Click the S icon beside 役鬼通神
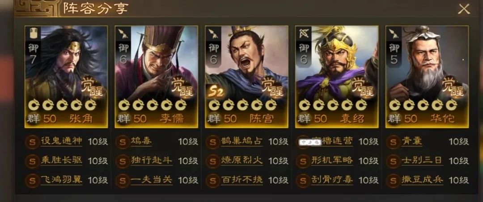Viewport: 483px width, 202px height. point(32,142)
